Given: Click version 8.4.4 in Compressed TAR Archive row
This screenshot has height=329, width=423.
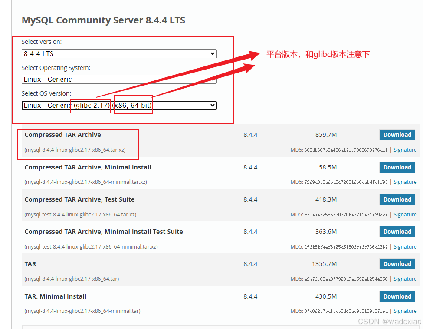Looking at the screenshot, I should pyautogui.click(x=250, y=135).
